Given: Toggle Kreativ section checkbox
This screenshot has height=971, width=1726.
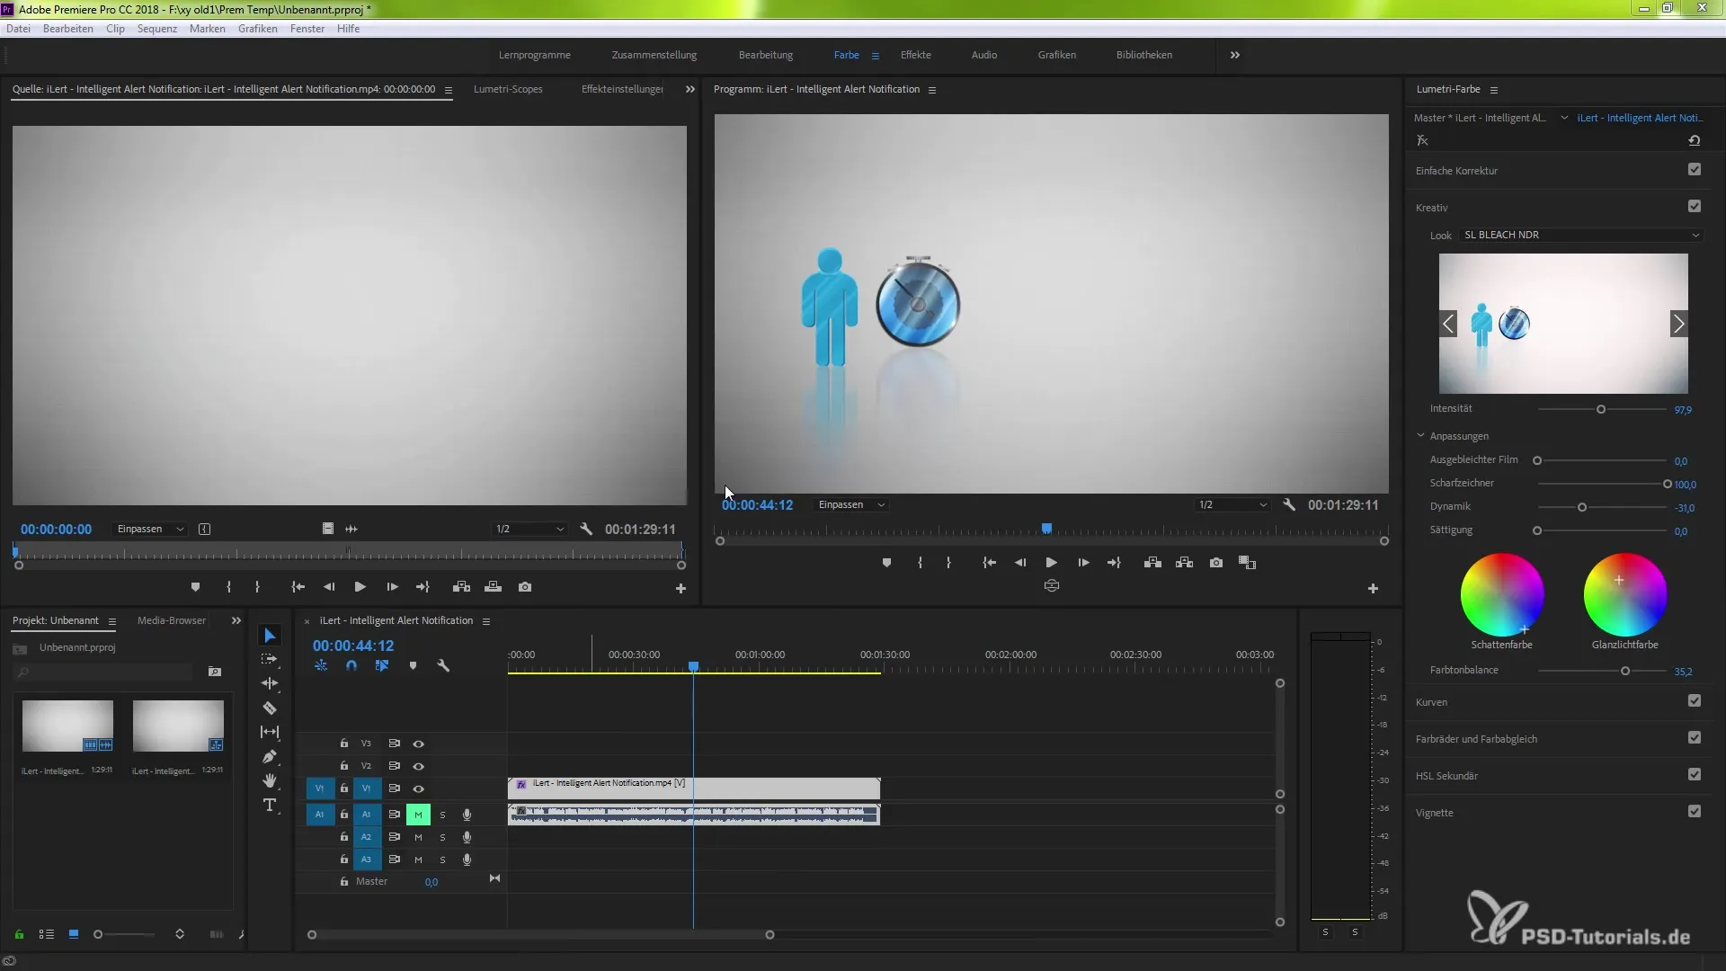Looking at the screenshot, I should (1695, 207).
